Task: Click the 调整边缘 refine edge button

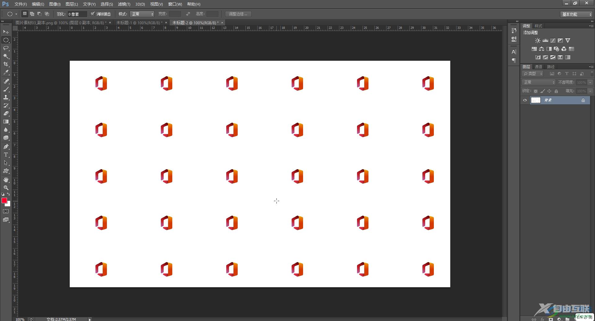Action: click(x=238, y=14)
